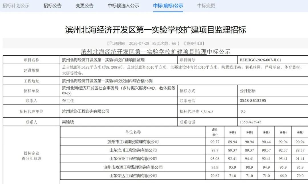Screen dimensions: 308x184
Task: Click the 我要打印 print link
Action: (x=194, y=43)
